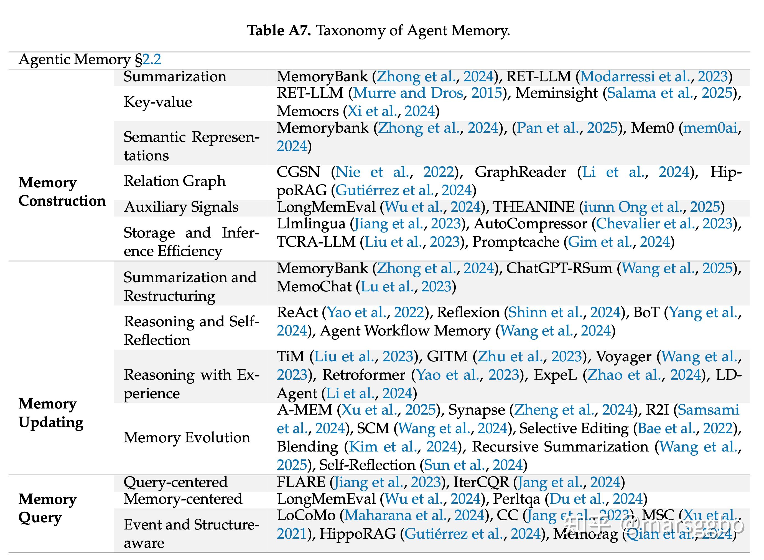The image size is (764, 560).
Task: Open the Liu et al. citation for TiM
Action: pyautogui.click(x=364, y=357)
